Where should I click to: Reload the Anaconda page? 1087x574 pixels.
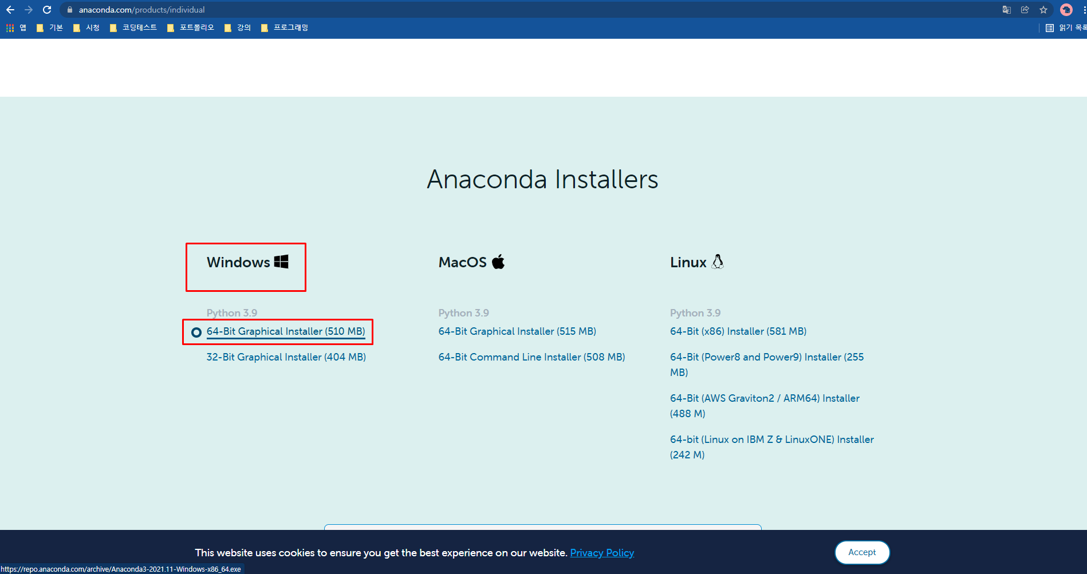tap(47, 10)
